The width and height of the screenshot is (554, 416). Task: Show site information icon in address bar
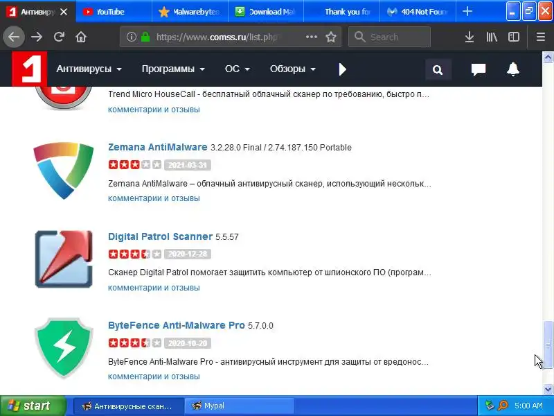(x=131, y=37)
